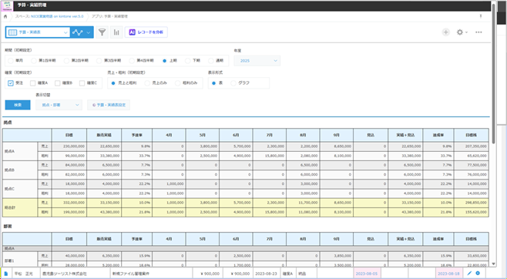507x279 pixels.
Task: Click the home icon in breadcrumb
Action: point(5,16)
